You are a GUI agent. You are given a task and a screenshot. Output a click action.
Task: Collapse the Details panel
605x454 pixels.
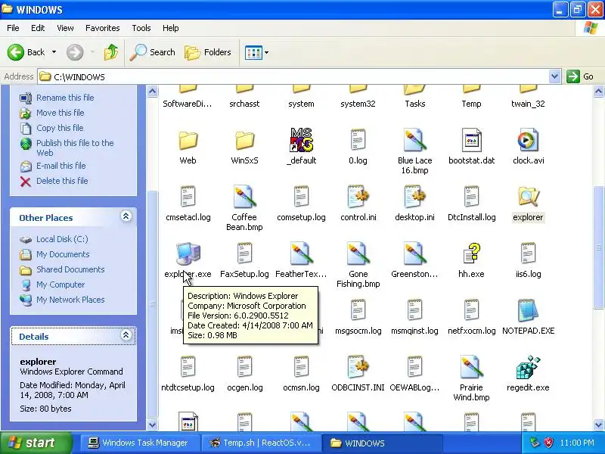tap(126, 334)
